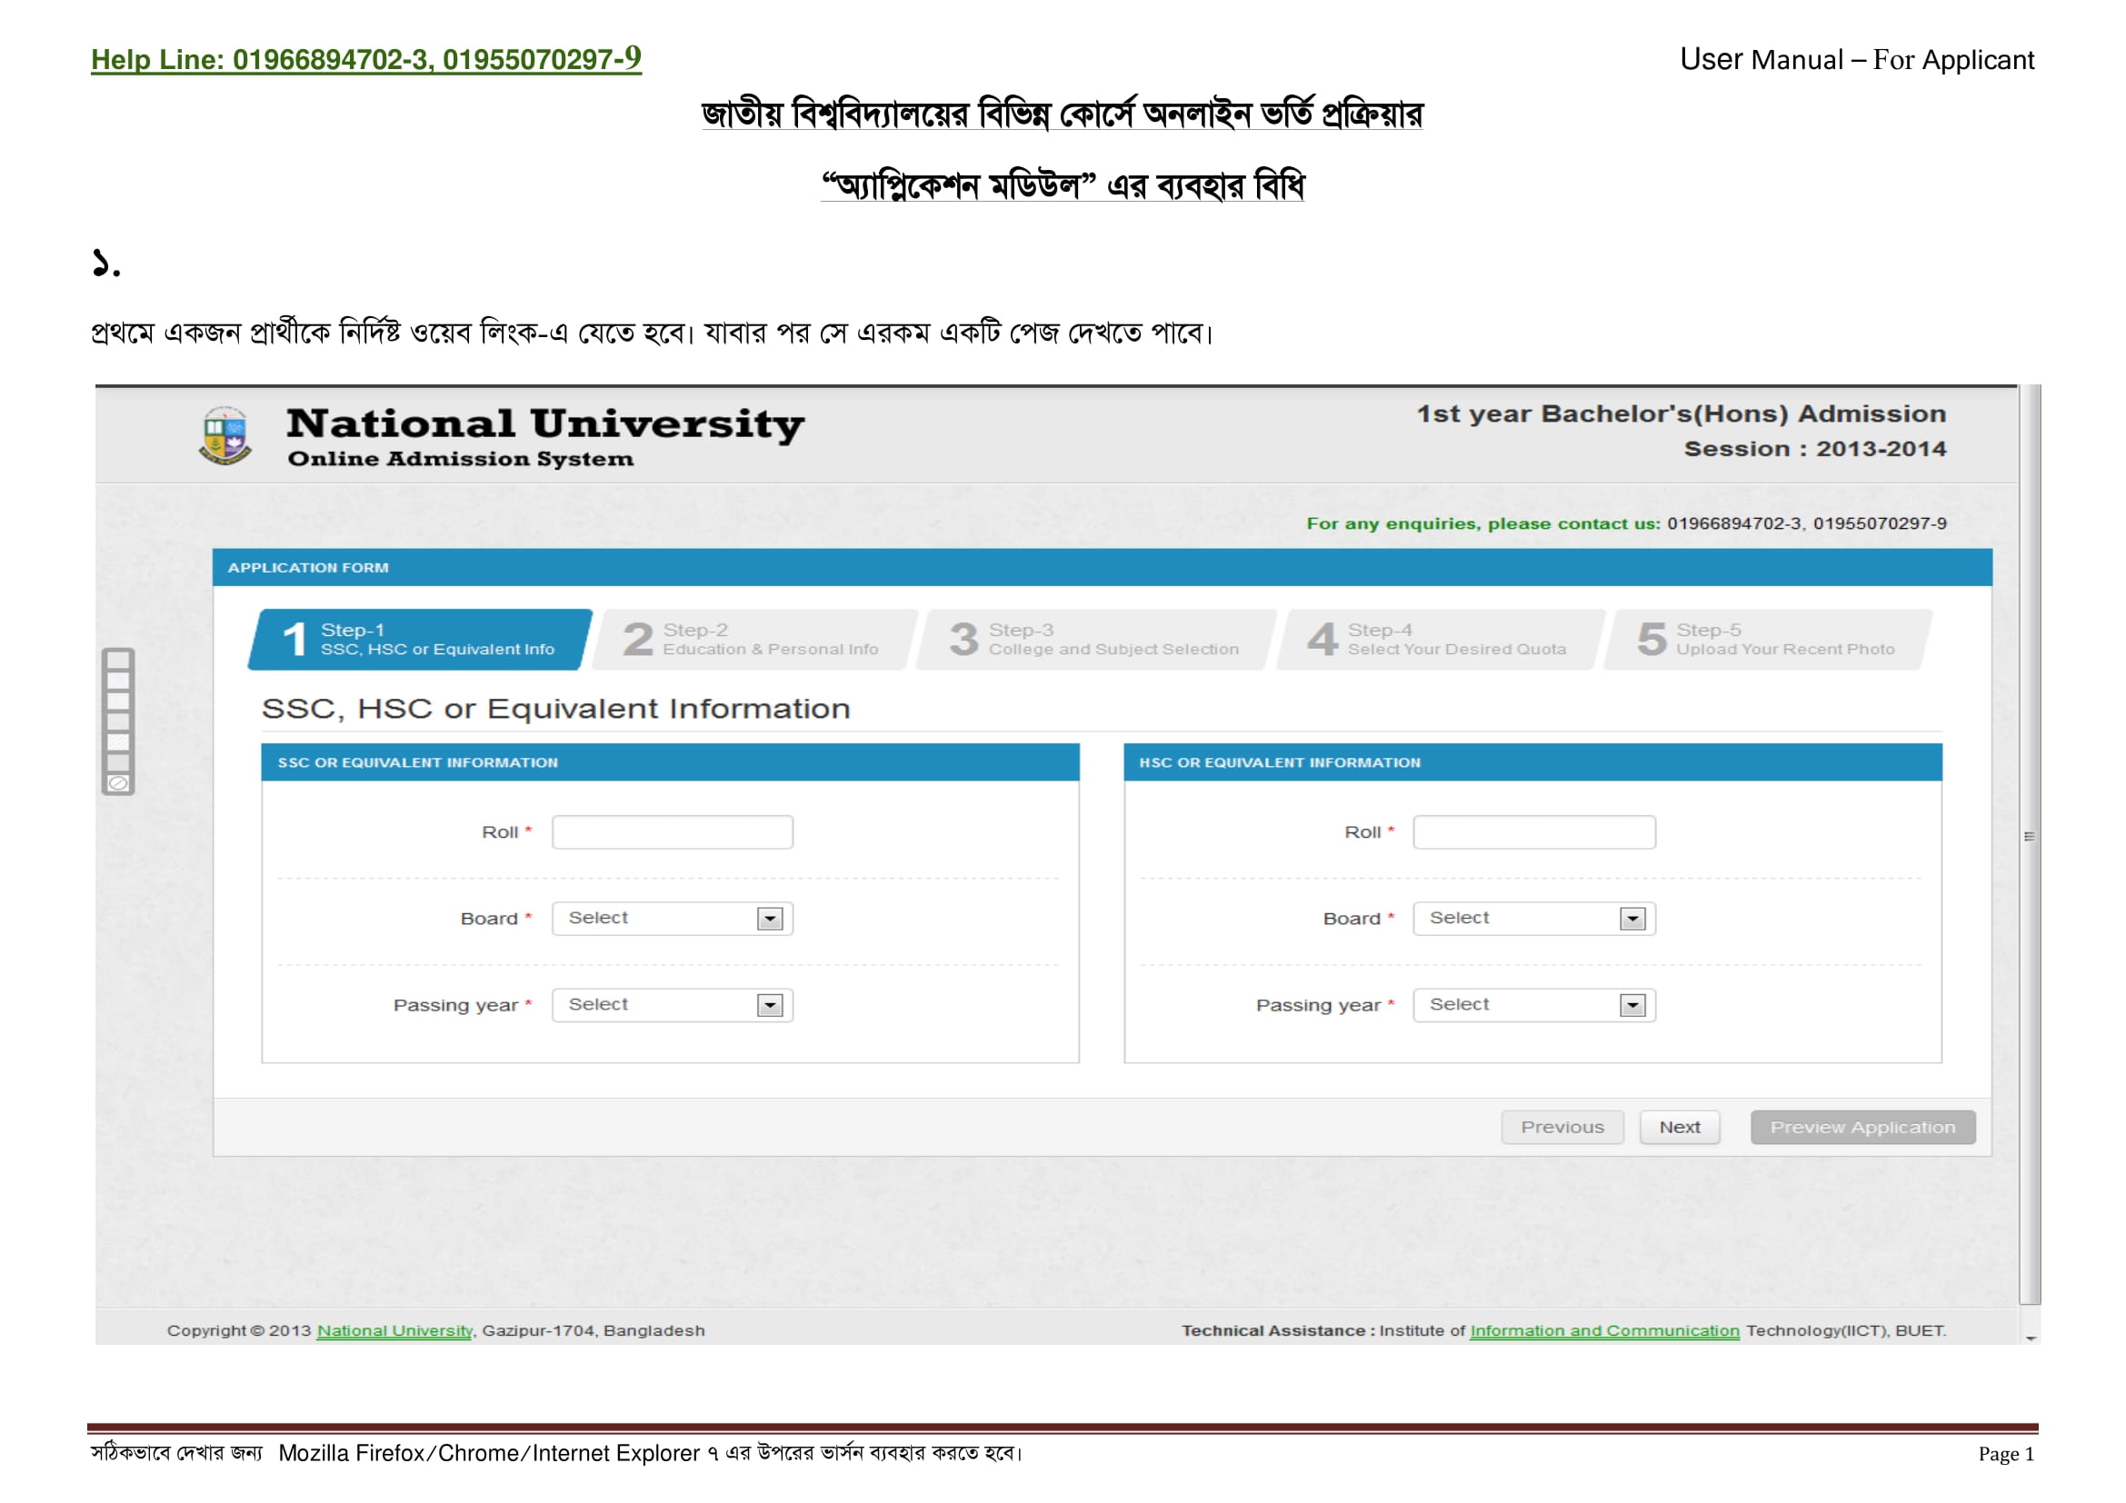This screenshot has width=2126, height=1503.
Task: Click the HSC Roll input field
Action: click(1534, 832)
